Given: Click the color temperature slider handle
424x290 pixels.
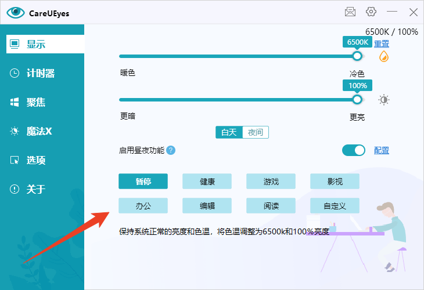Looking at the screenshot, I should click(357, 56).
